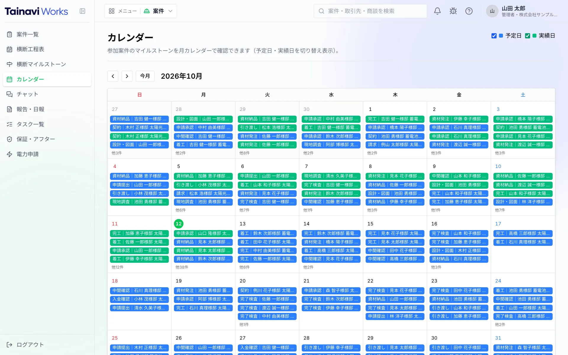This screenshot has width=568, height=355.
Task: Click the user avatar 山
Action: click(x=492, y=11)
